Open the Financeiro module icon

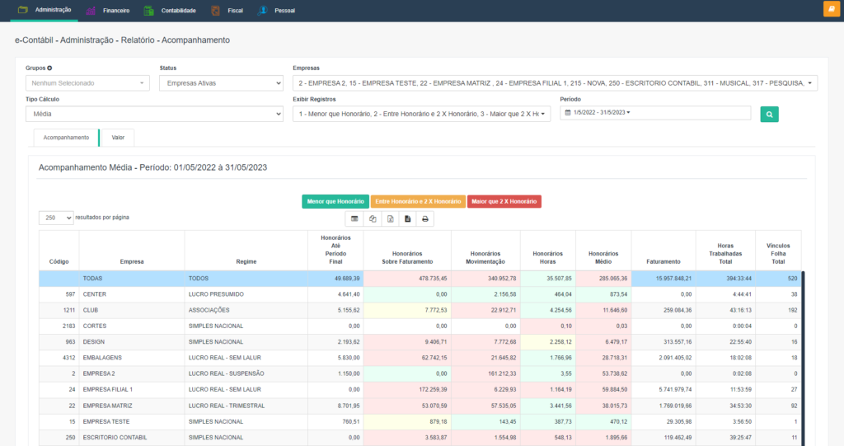(x=91, y=11)
